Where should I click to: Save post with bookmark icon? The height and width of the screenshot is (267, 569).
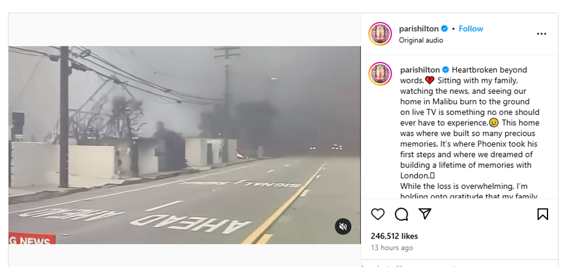(x=542, y=214)
